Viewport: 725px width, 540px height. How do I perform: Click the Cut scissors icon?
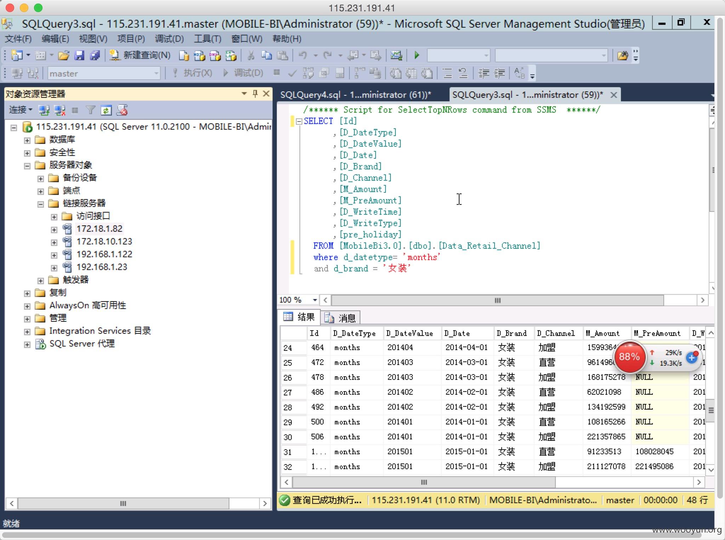pos(251,55)
